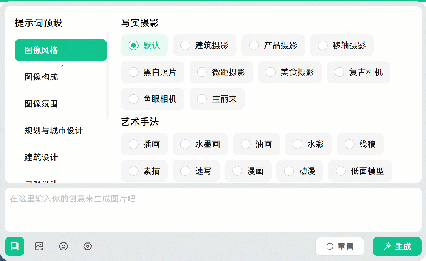Image resolution: width=426 pixels, height=261 pixels.
Task: Choose 漫画 art technique
Action: [248, 171]
